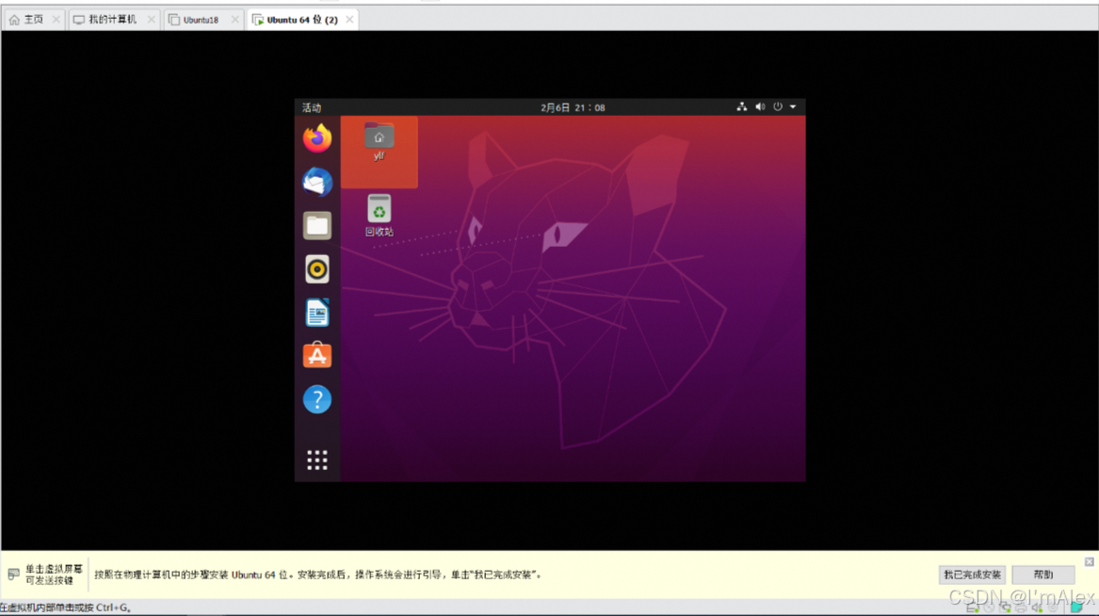Click the 帮助 button
This screenshot has width=1099, height=616.
[x=1042, y=575]
